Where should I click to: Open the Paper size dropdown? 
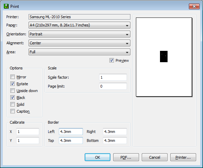(x=79, y=25)
